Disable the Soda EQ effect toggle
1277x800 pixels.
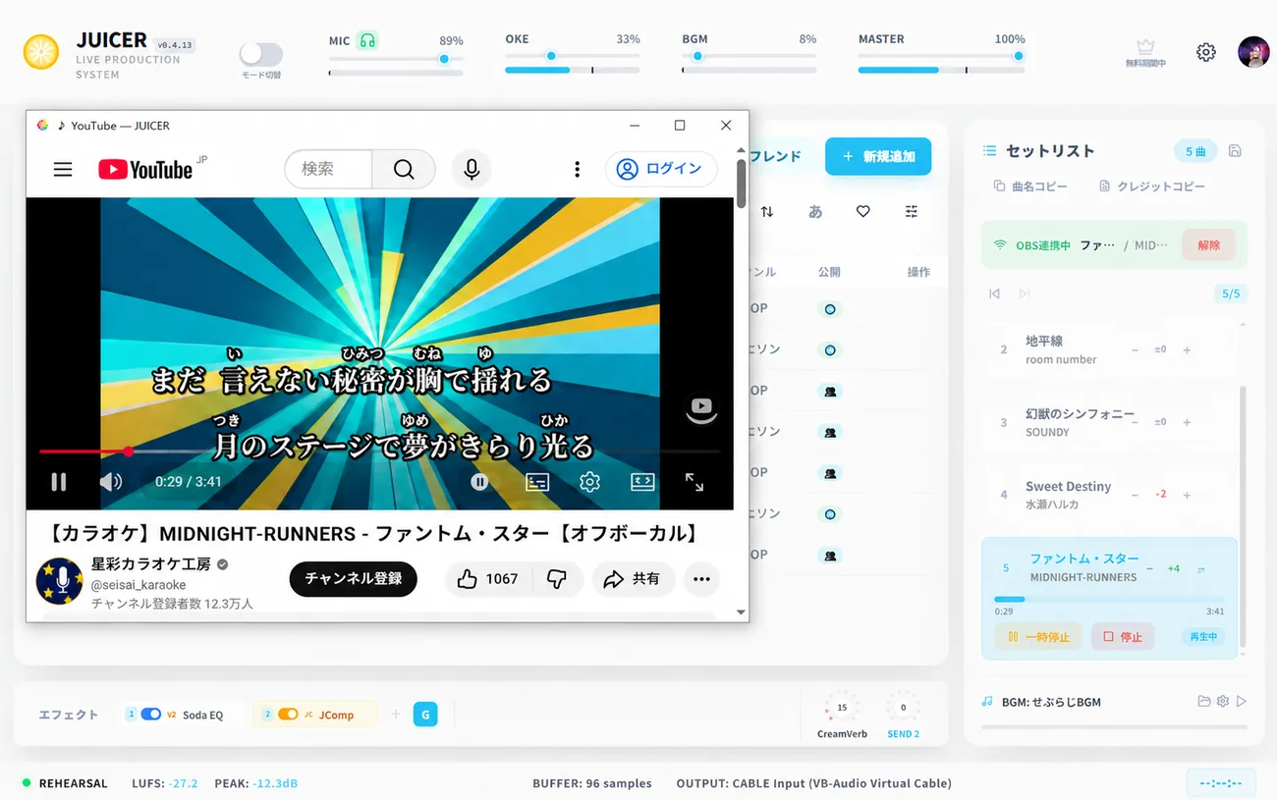151,715
